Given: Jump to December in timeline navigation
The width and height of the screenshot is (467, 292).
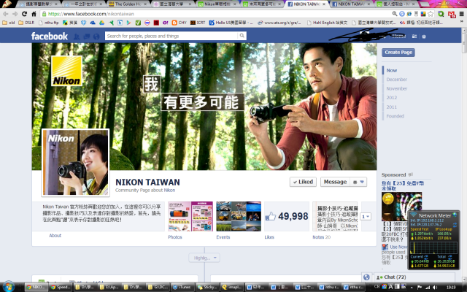Looking at the screenshot, I should (396, 80).
